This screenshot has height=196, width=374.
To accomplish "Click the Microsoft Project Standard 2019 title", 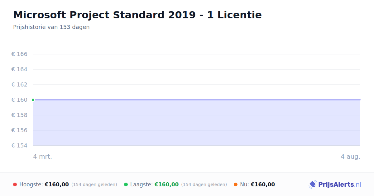I will (x=137, y=15).
